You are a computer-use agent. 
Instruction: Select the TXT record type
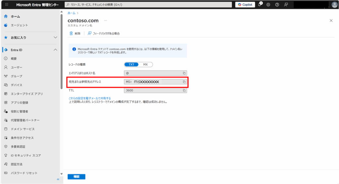(x=131, y=65)
